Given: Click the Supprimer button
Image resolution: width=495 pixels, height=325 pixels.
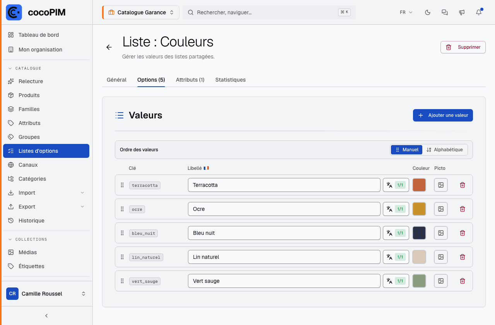Looking at the screenshot, I should coord(463,47).
